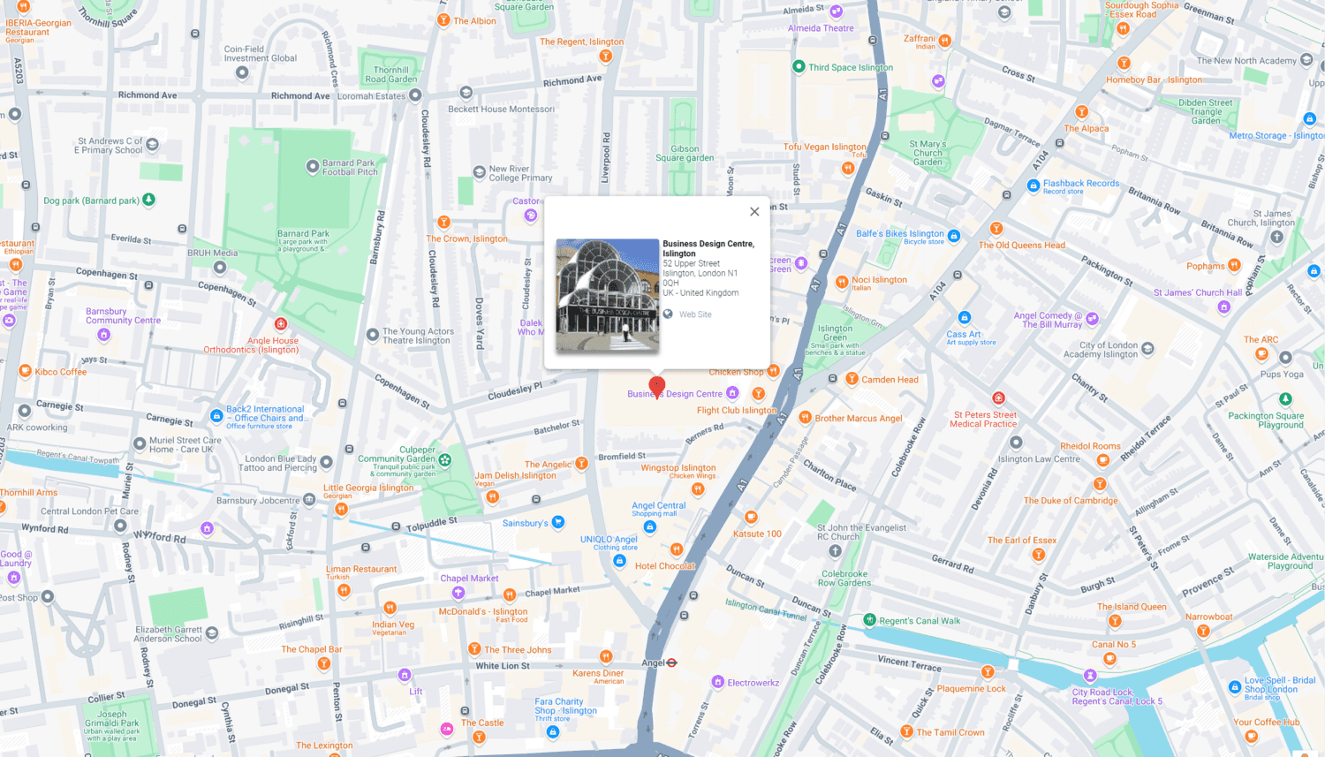Click the Liman Restaurant label
This screenshot has width=1325, height=757.
coord(361,569)
